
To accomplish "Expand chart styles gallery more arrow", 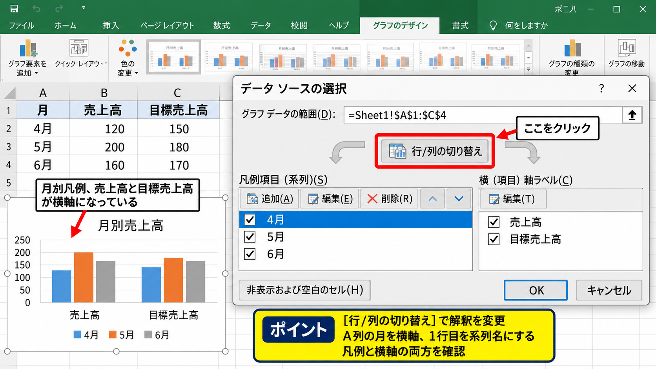I will click(528, 69).
